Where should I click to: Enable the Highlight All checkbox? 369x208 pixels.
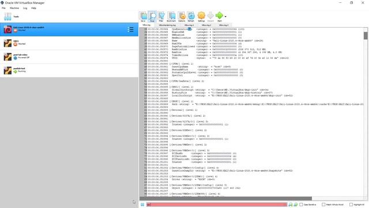(351, 205)
